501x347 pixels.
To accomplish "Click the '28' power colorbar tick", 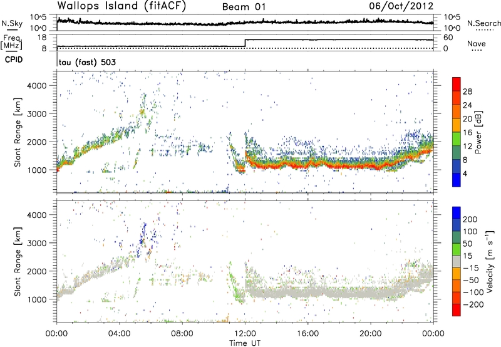I will pyautogui.click(x=467, y=91).
